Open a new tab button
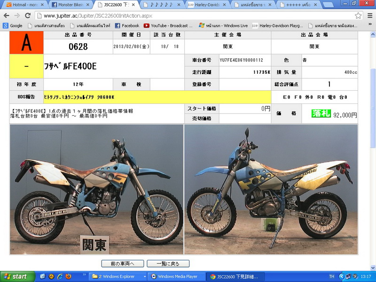The width and height of the screenshot is (376, 282). pos(328,5)
